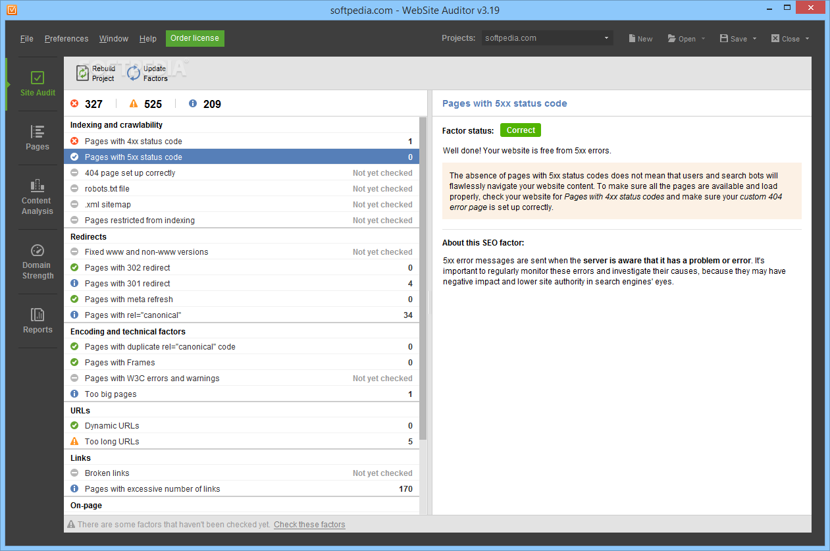Open the Site Audit section
830x551 pixels.
point(38,84)
